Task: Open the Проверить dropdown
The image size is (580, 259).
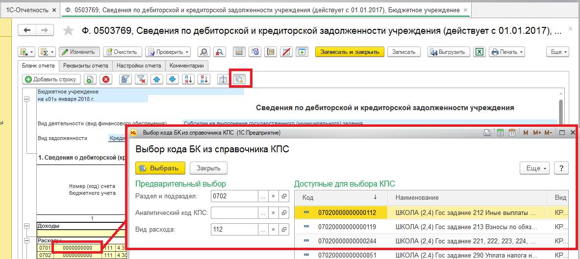Action: 168,52
